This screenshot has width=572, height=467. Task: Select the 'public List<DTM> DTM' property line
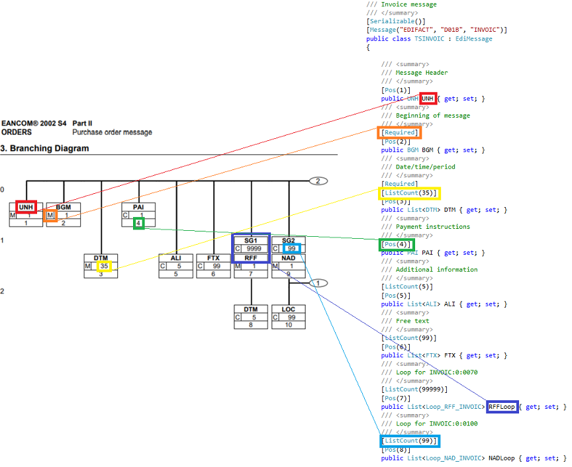point(444,210)
